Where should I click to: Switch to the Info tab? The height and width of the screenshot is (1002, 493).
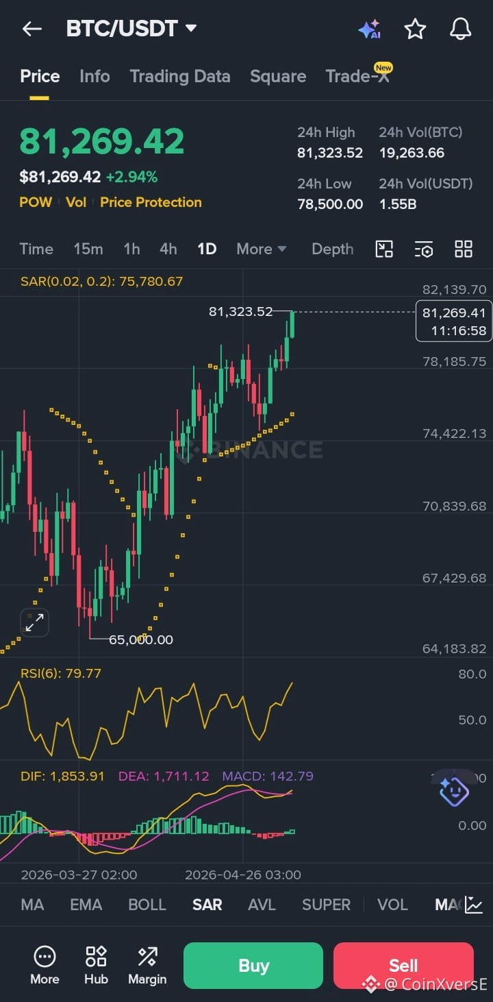click(94, 76)
